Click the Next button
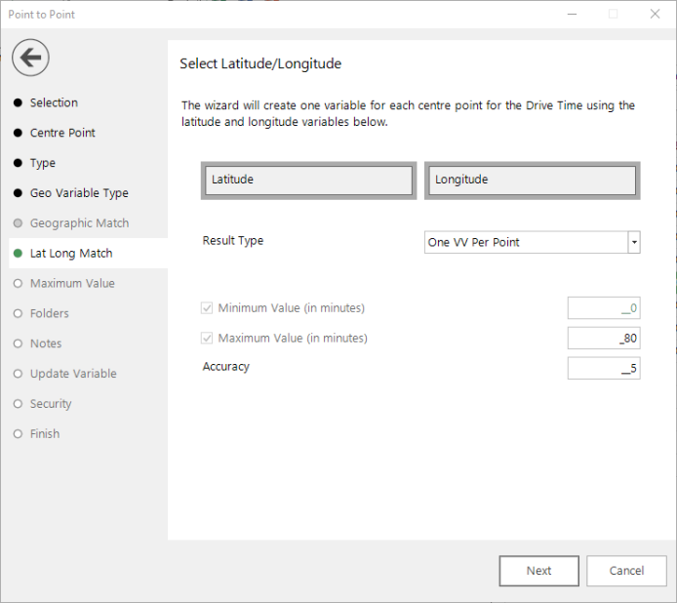677x603 pixels. 538,571
